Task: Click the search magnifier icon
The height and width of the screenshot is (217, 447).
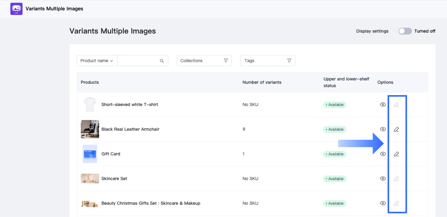Action: [x=162, y=61]
